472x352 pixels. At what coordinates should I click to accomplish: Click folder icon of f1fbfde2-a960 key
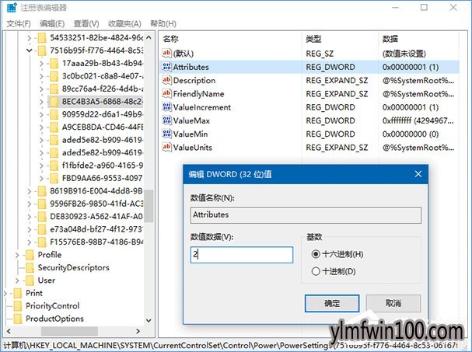(54, 166)
